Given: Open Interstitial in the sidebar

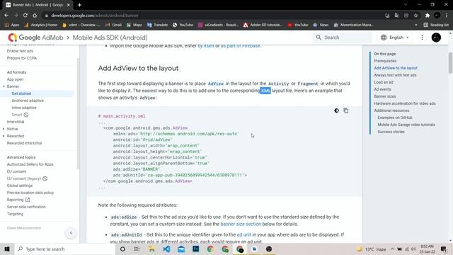Looking at the screenshot, I should 16,122.
